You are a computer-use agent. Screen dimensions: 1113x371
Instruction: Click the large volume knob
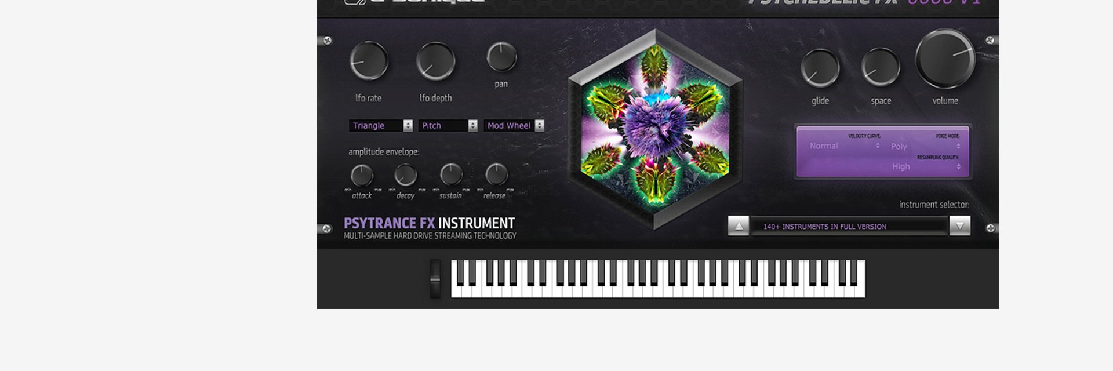945,59
